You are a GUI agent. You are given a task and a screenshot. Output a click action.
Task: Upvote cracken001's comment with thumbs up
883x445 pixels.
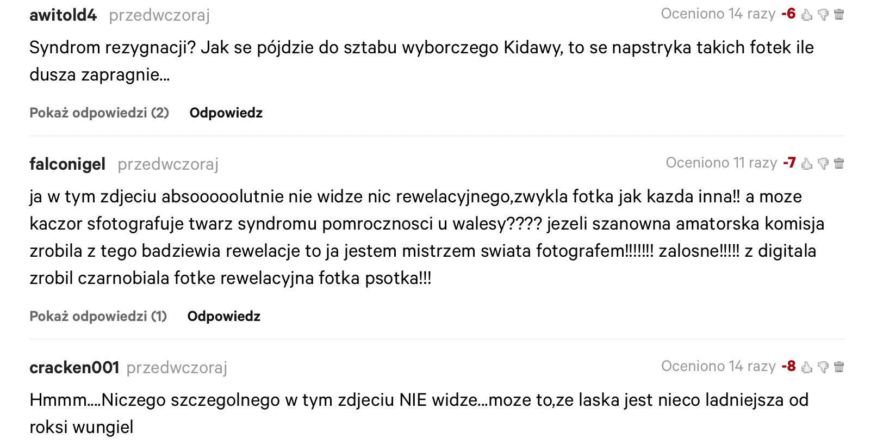807,367
